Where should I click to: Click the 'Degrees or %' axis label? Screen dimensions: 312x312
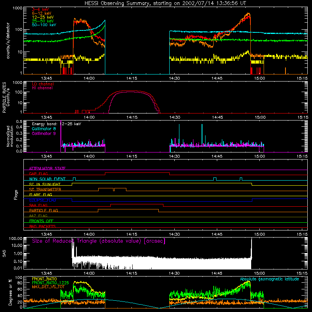pyautogui.click(x=10, y=292)
